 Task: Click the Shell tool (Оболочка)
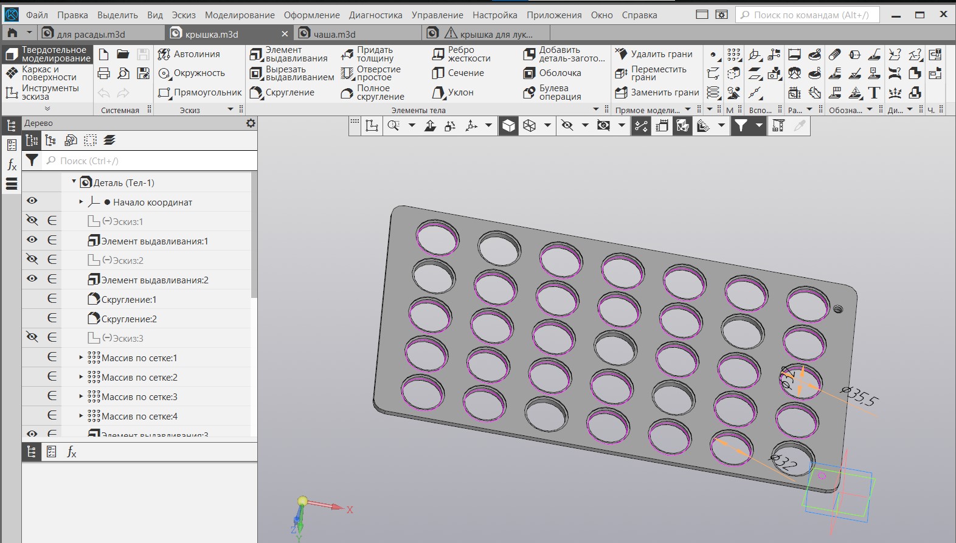point(552,73)
